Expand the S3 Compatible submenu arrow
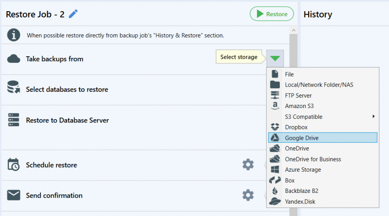This screenshot has height=216, width=389. coord(373,116)
